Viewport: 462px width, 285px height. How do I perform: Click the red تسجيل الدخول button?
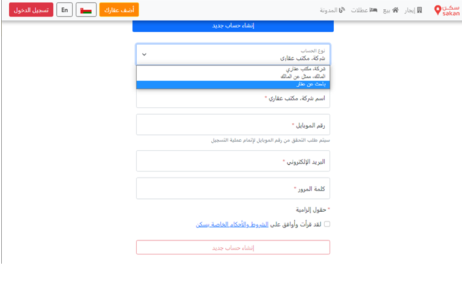point(31,10)
